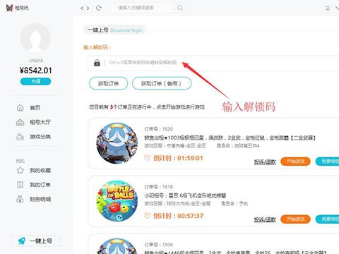Click the 获取订单（备用）button

[162, 83]
